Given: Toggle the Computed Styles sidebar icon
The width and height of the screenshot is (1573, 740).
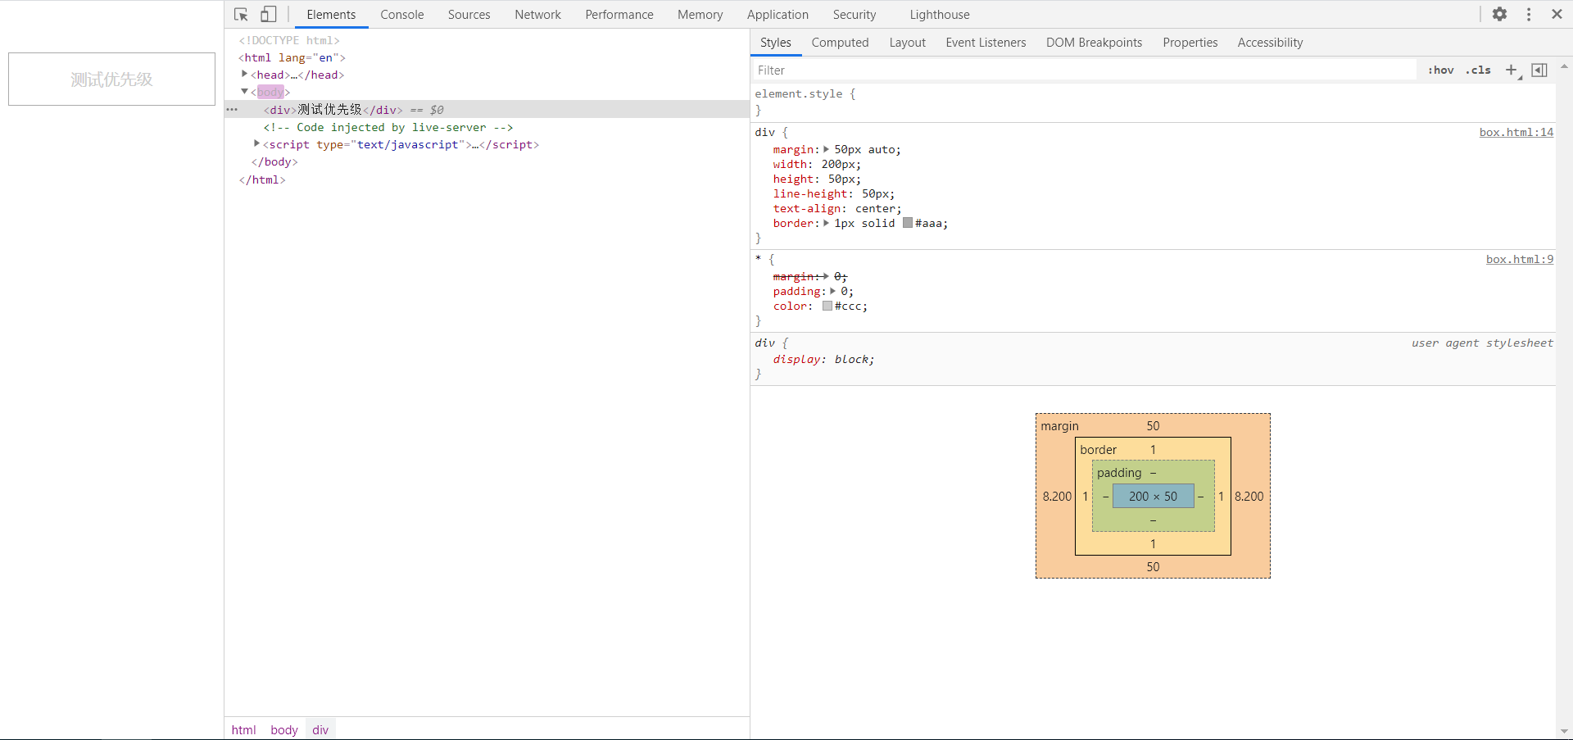Looking at the screenshot, I should click(1539, 70).
